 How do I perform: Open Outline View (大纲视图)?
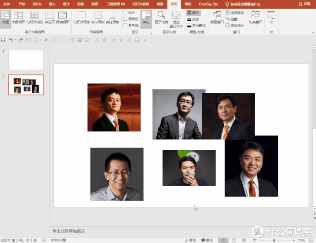coord(18,18)
